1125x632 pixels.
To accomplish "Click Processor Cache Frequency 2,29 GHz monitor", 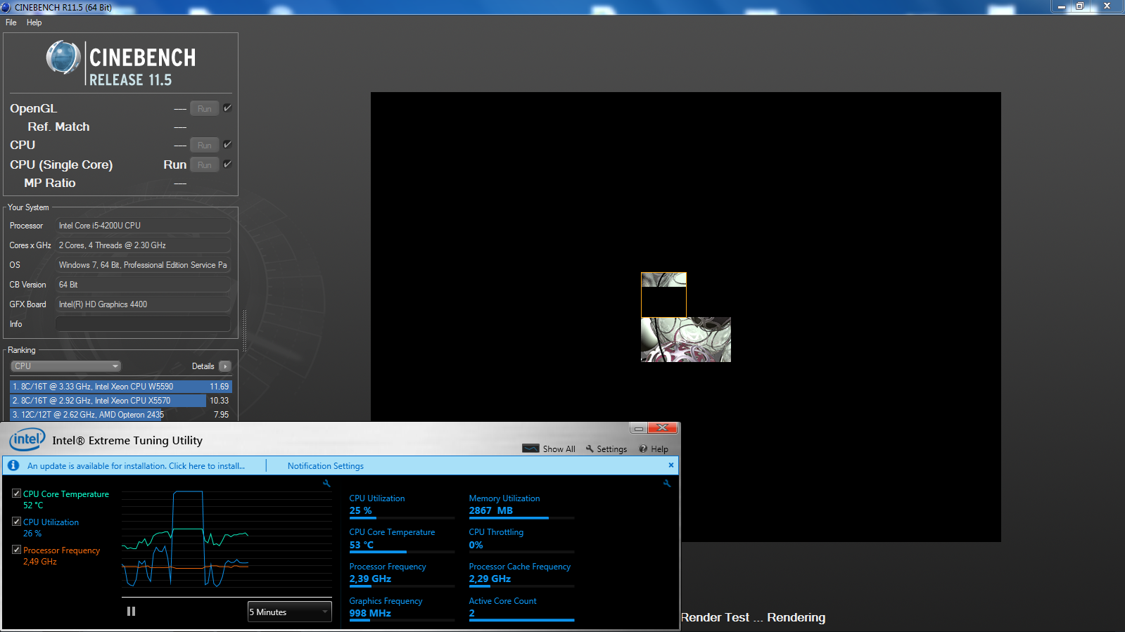I will pyautogui.click(x=521, y=574).
